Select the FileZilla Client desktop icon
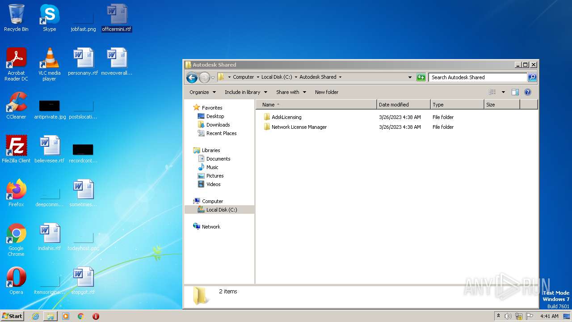572x322 pixels. tap(16, 149)
